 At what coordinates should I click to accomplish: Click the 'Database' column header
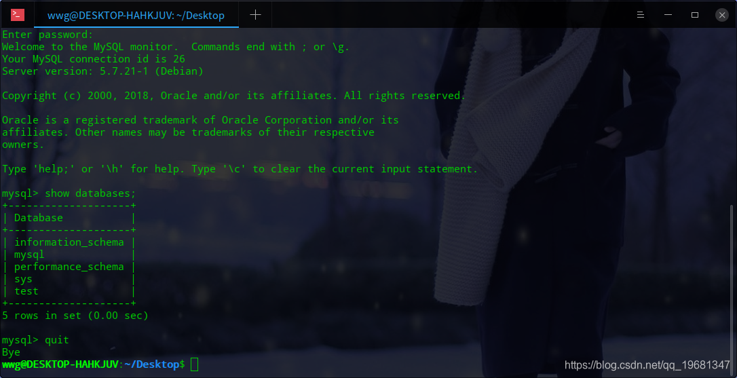pos(39,218)
